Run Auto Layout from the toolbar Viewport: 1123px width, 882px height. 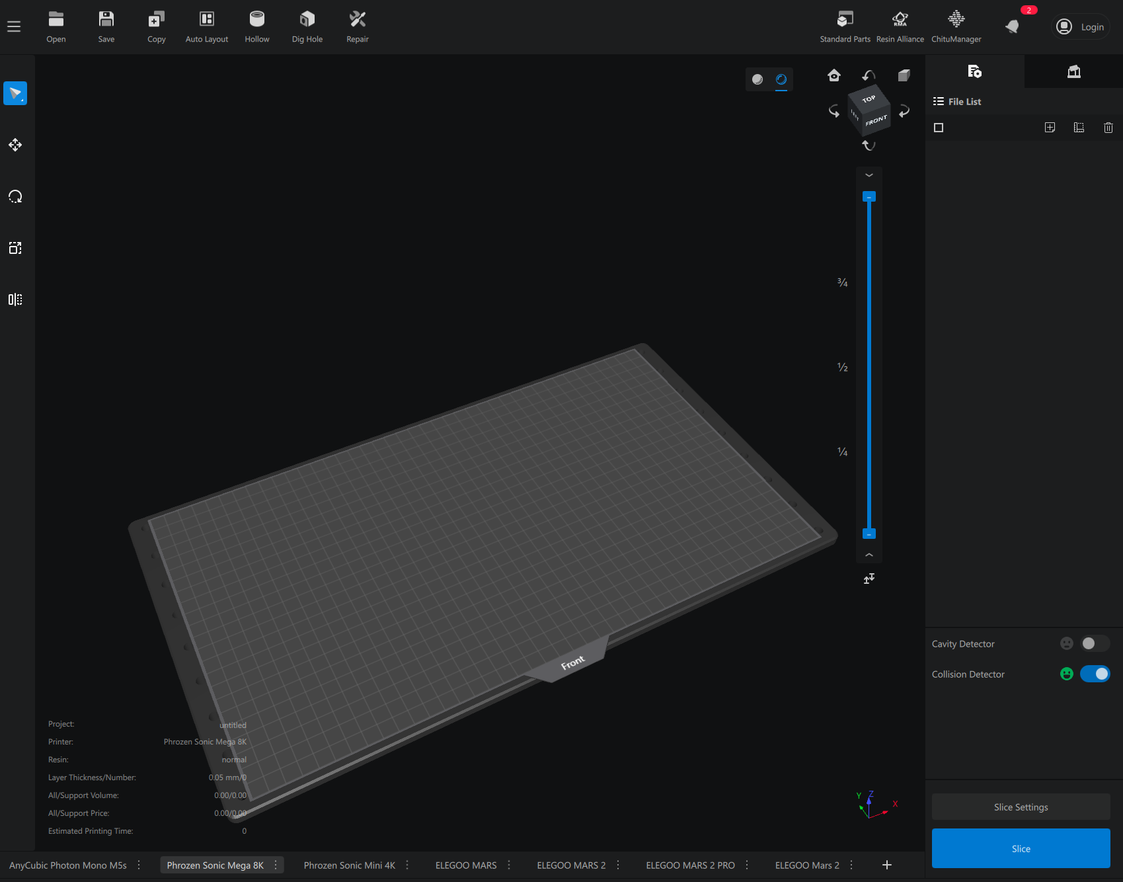206,20
